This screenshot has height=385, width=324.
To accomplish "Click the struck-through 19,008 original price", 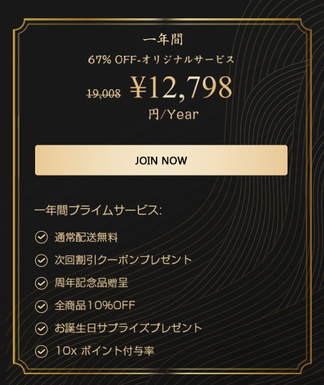I will click(104, 94).
